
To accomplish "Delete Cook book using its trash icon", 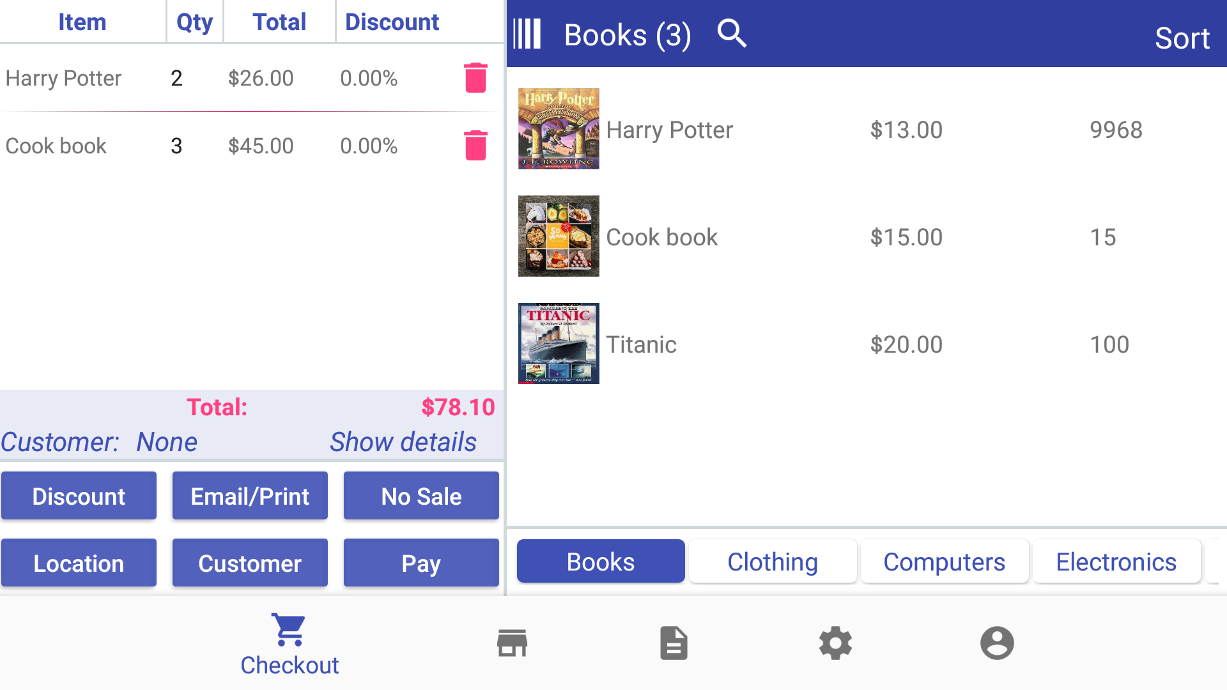I will click(x=475, y=145).
